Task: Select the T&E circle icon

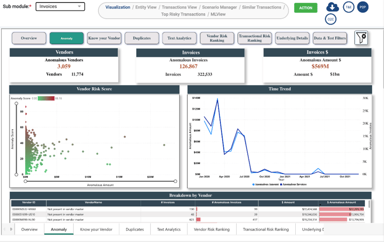Action: (x=348, y=8)
